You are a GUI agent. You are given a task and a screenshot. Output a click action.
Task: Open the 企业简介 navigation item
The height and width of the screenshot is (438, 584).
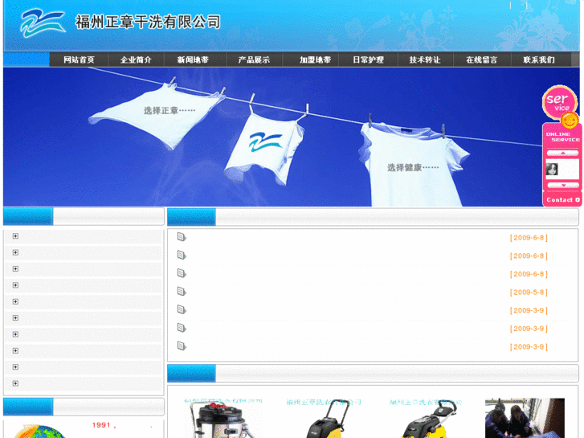pyautogui.click(x=136, y=59)
